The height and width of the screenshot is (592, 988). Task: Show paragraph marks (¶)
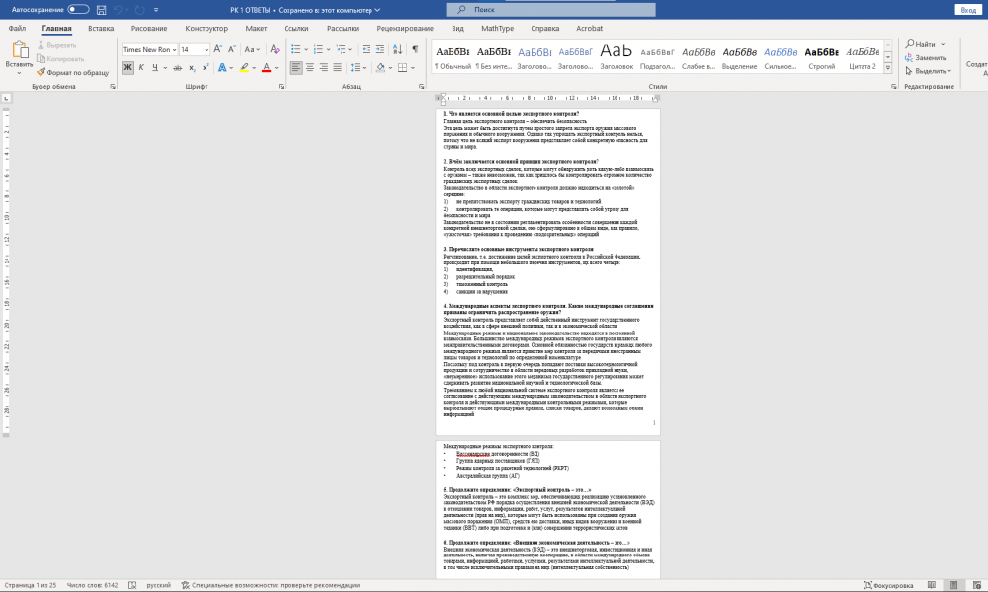point(415,49)
